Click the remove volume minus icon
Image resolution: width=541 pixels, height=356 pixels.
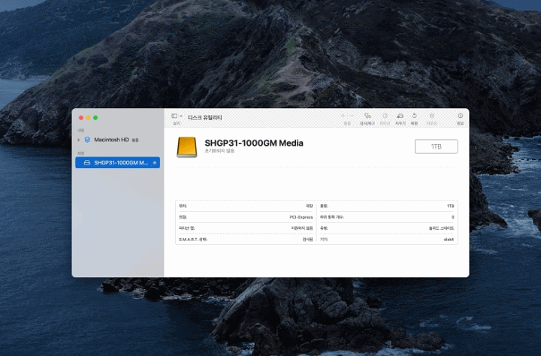click(x=352, y=116)
